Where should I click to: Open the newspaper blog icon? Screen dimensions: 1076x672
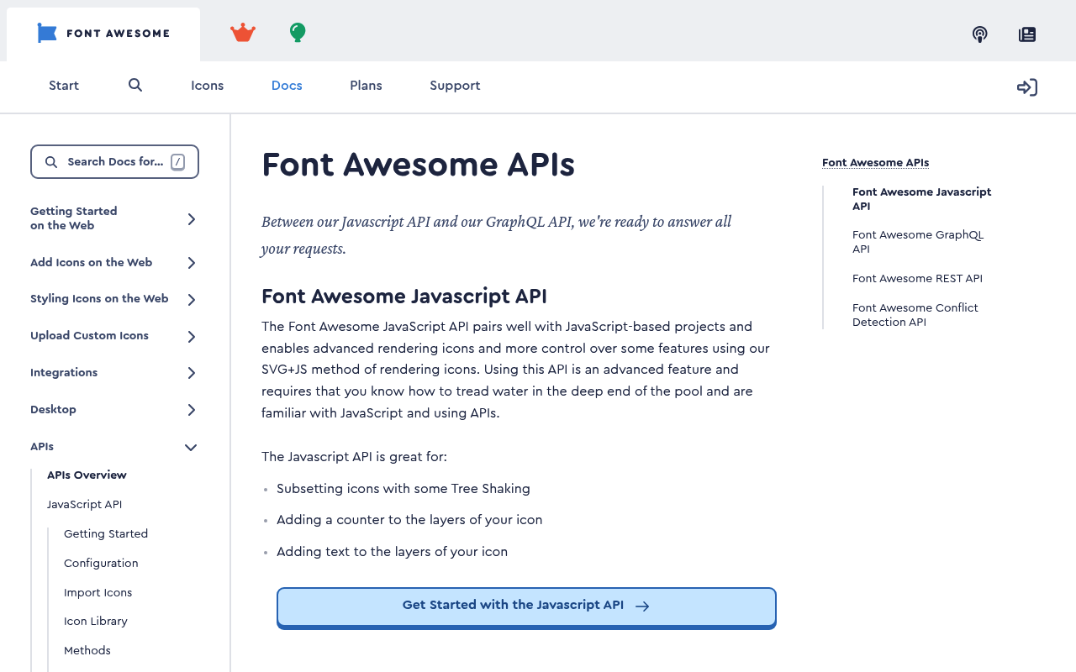click(x=1027, y=34)
